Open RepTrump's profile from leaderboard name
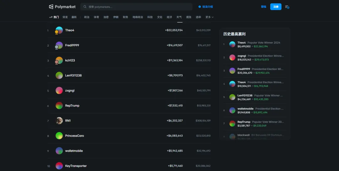The image size is (339, 171). point(72,106)
